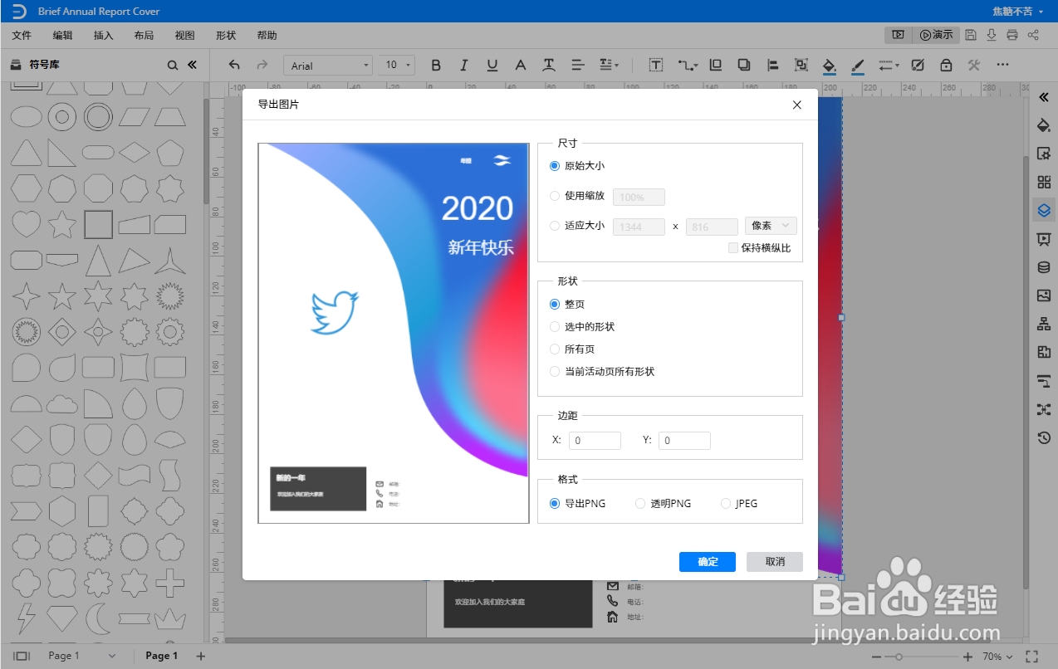1058x669 pixels.
Task: Search the symbol library
Action: [x=172, y=65]
